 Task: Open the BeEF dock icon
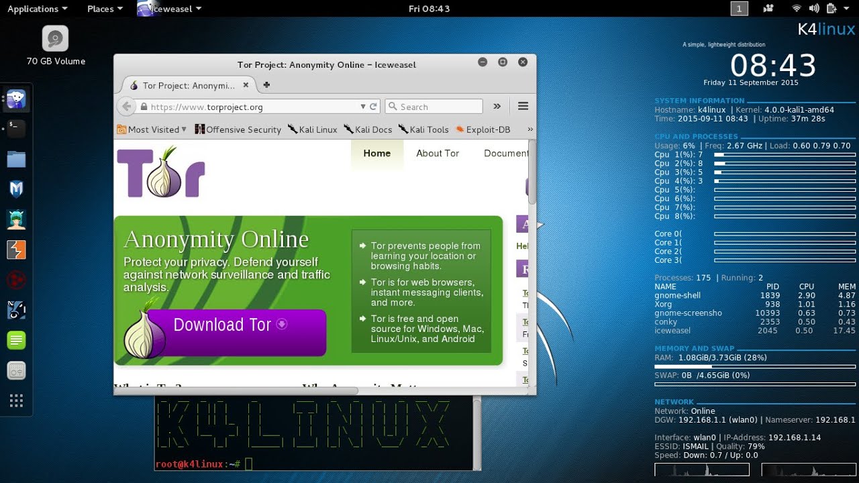point(16,310)
